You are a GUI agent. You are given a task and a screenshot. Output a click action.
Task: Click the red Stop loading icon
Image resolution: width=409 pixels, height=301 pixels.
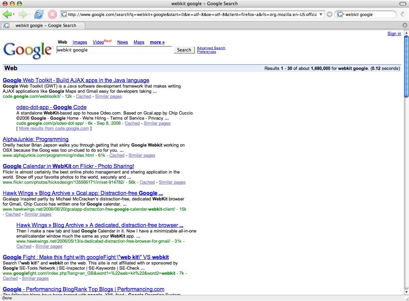[52, 14]
